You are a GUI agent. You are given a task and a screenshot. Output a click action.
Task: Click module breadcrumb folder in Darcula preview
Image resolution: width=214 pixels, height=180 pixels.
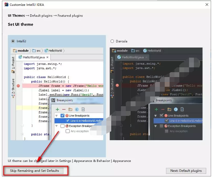coord(120,51)
